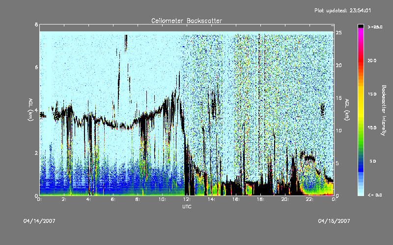
Task: Click the 04/14/2007 date label
Action: point(39,221)
